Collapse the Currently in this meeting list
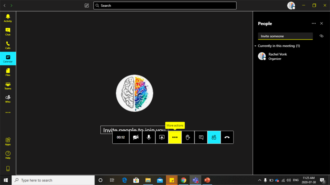The width and height of the screenshot is (330, 185). (256, 46)
